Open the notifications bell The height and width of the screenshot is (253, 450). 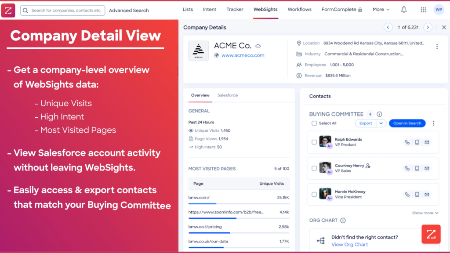[x=404, y=10]
